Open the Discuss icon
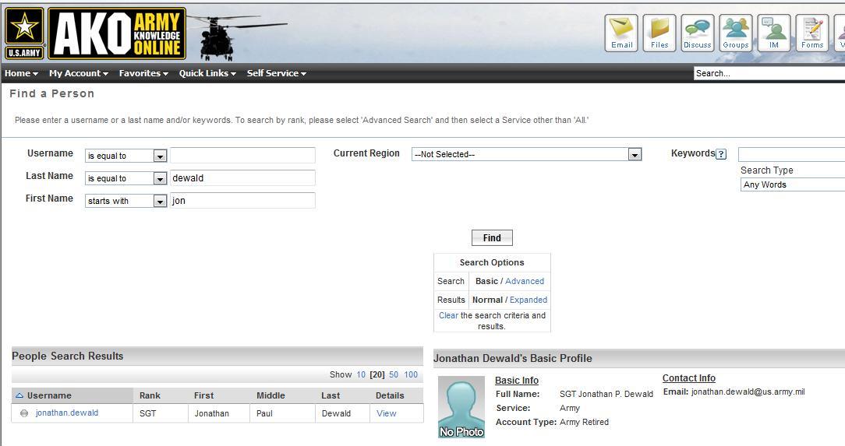845x446 pixels. tap(697, 33)
